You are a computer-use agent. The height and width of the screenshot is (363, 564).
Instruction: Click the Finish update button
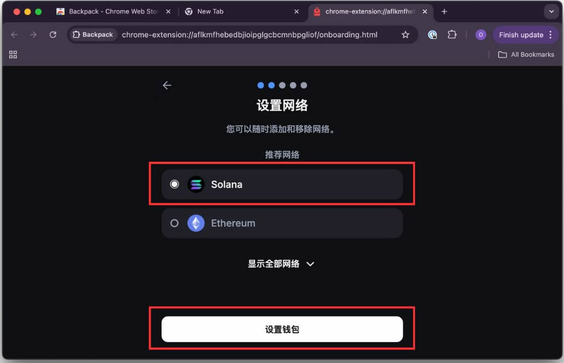tap(521, 35)
